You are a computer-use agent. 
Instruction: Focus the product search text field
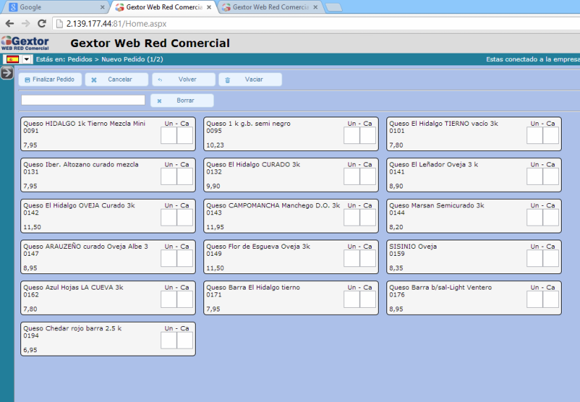click(x=83, y=100)
